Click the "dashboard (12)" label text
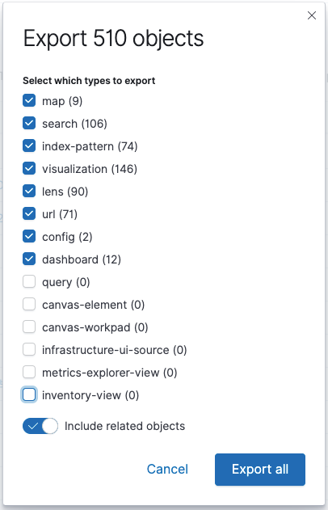This screenshot has width=328, height=510. coord(82,259)
